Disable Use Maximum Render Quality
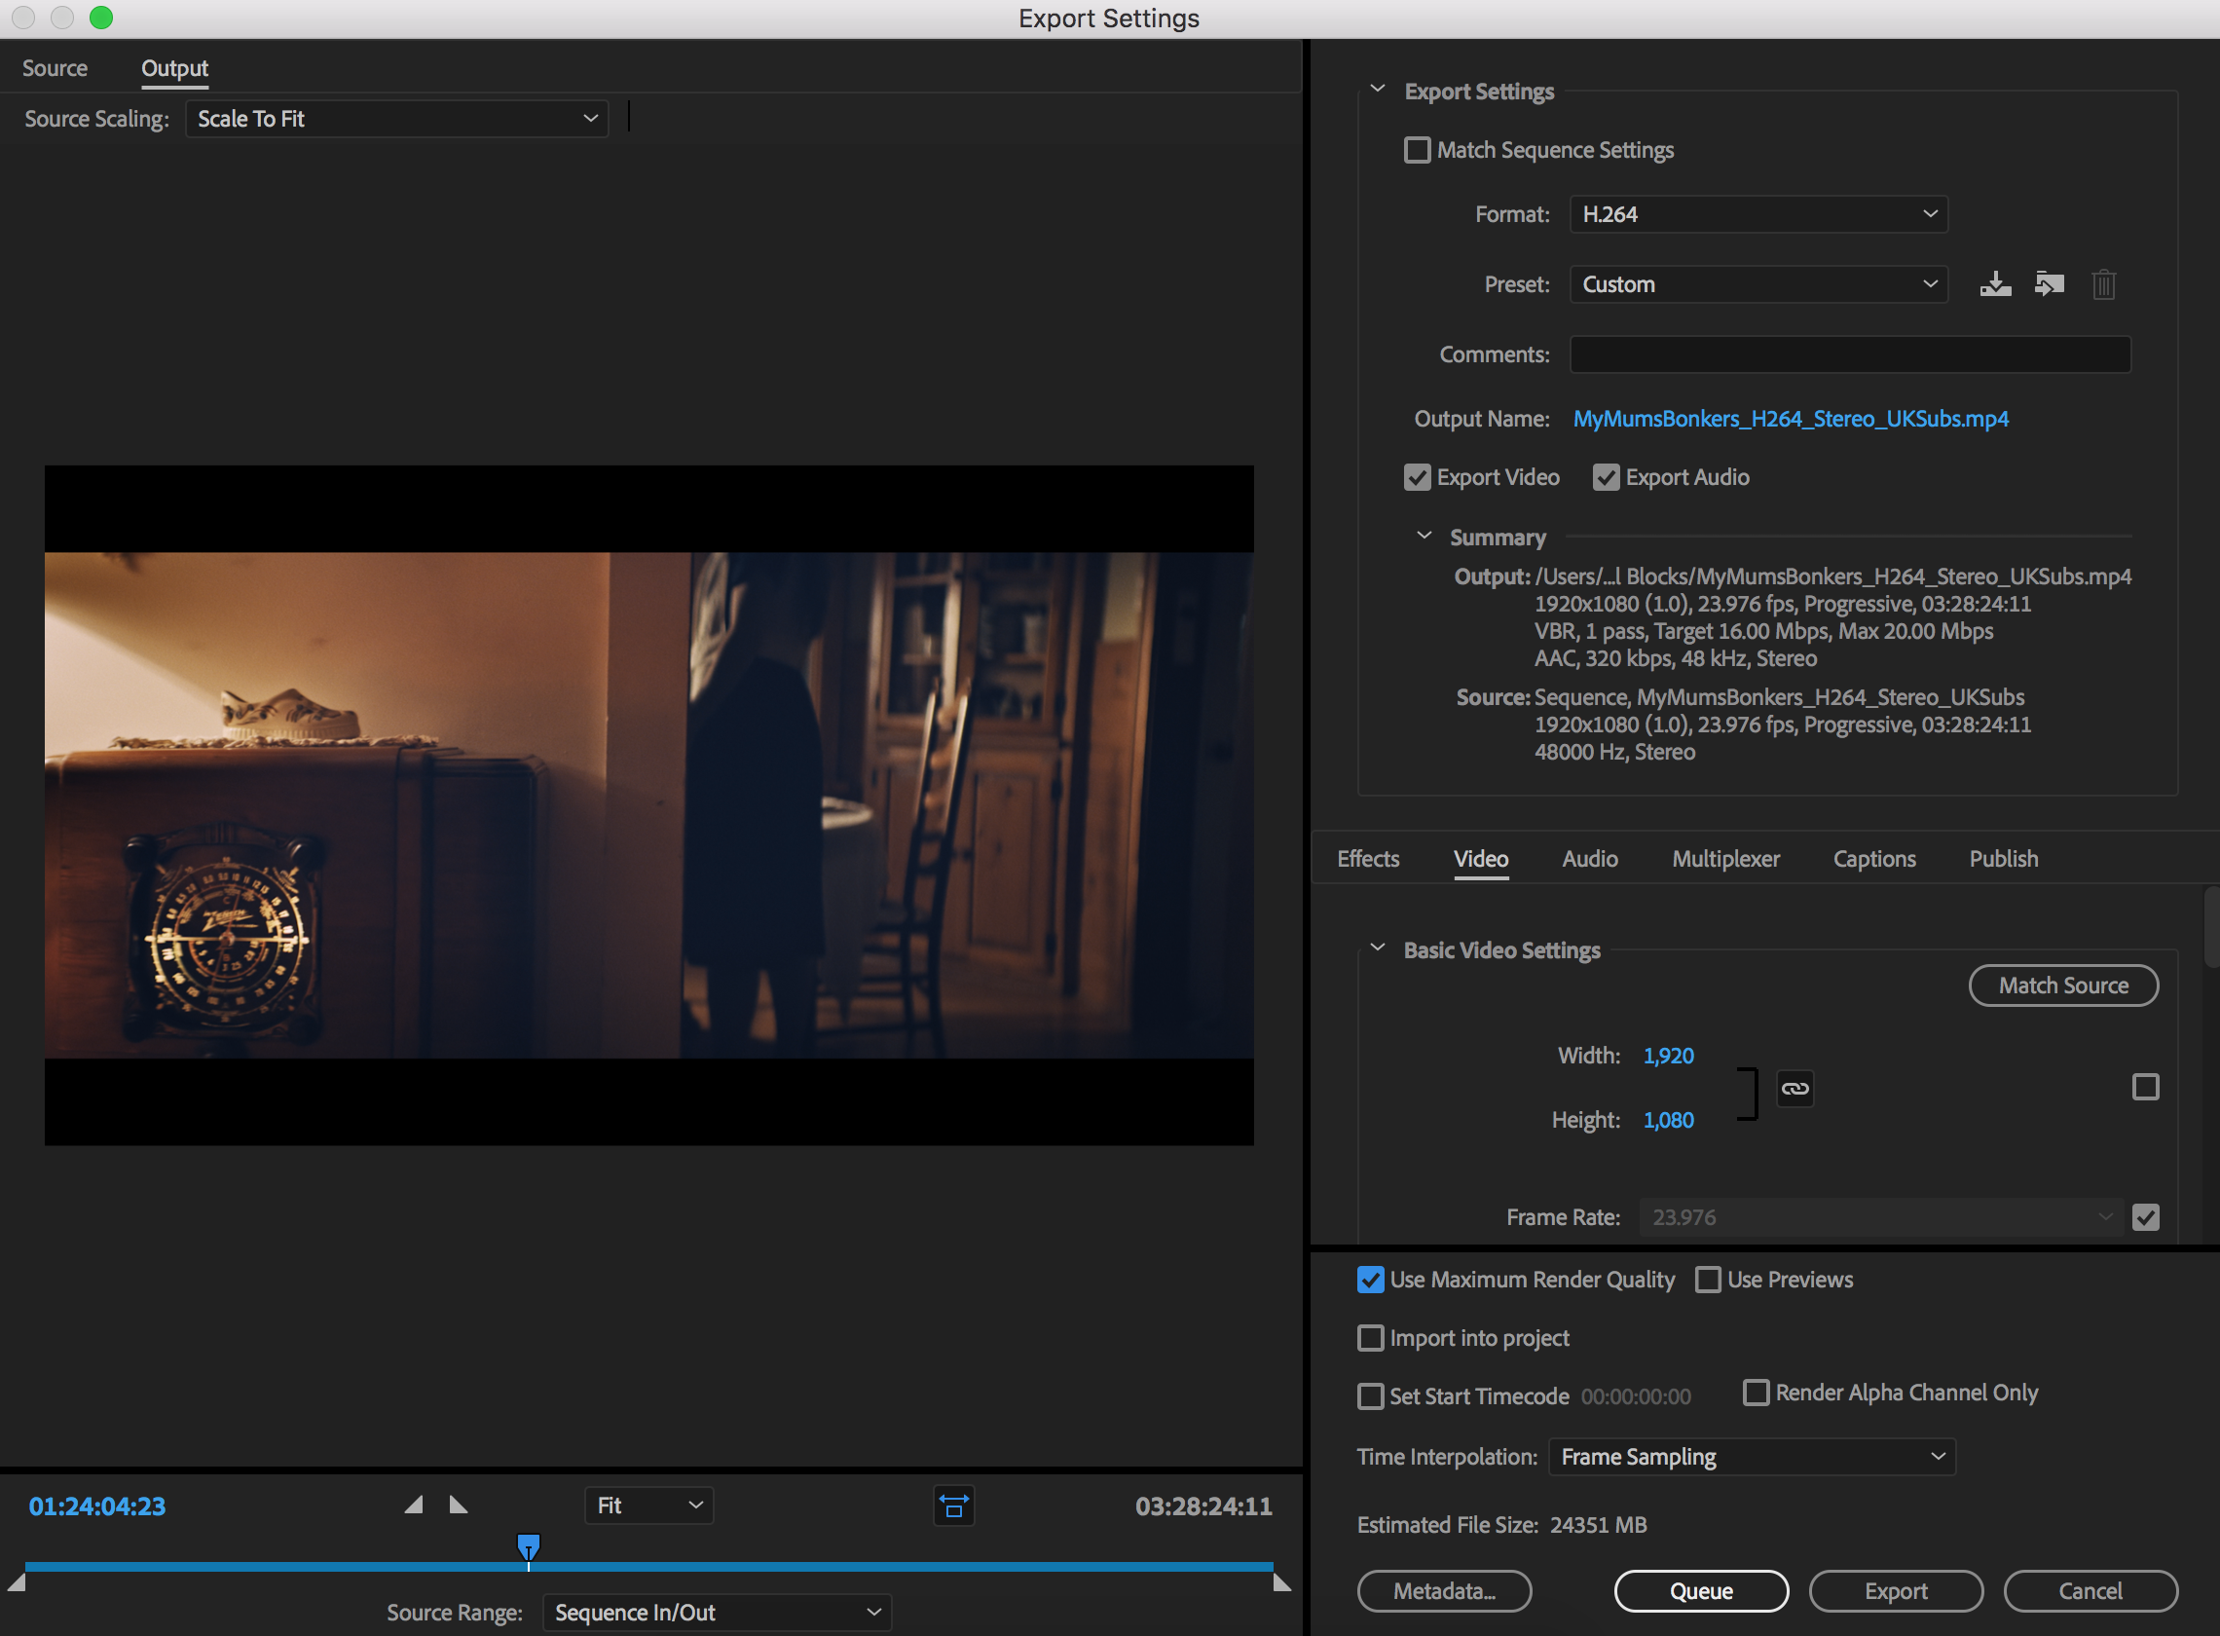Viewport: 2220px width, 1636px height. (1370, 1280)
